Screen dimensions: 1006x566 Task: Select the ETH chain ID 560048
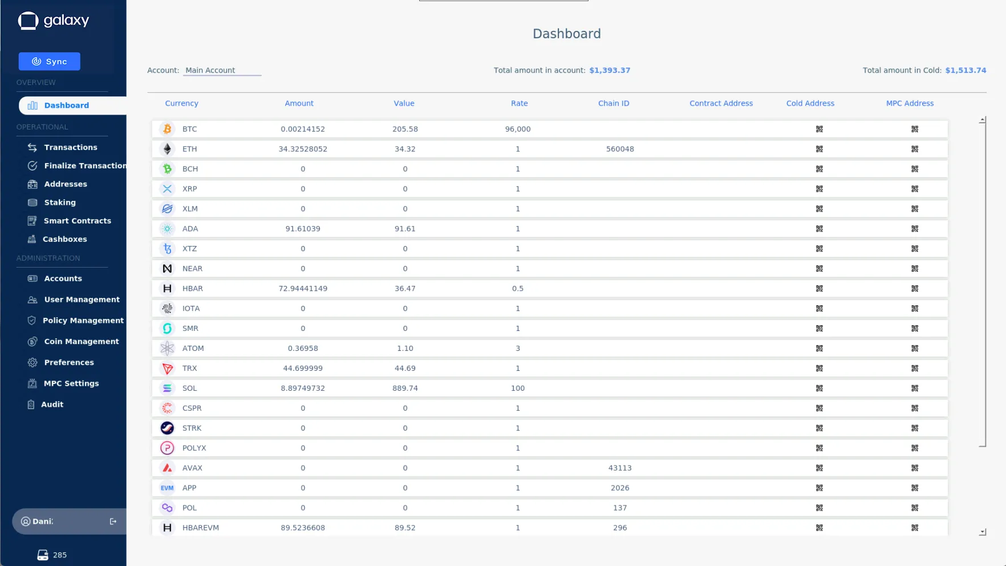point(620,149)
